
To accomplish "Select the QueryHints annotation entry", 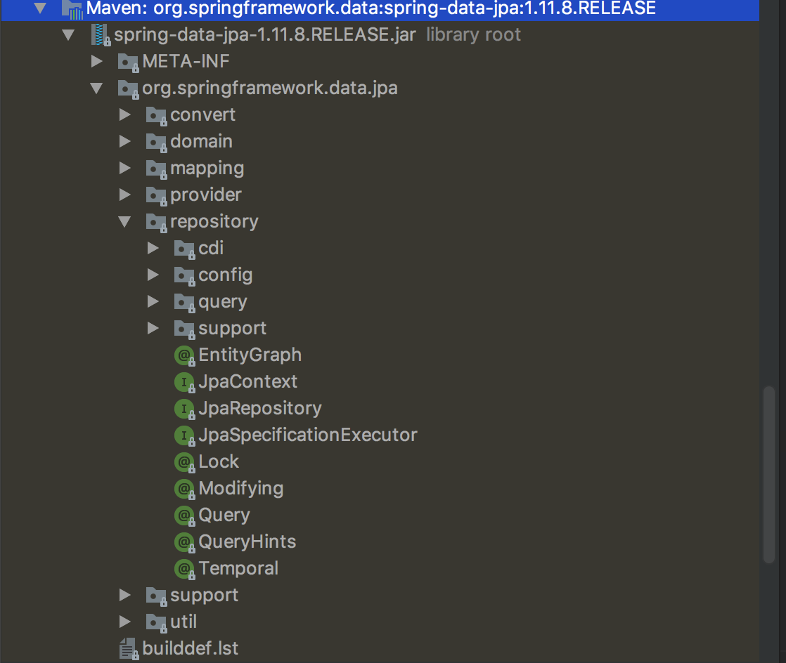I will coord(247,542).
